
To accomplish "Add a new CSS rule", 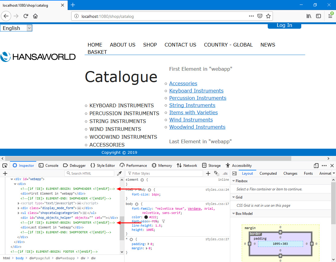I will click(x=208, y=173).
